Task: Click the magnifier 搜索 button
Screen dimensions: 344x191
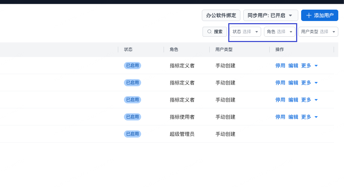Action: (215, 32)
